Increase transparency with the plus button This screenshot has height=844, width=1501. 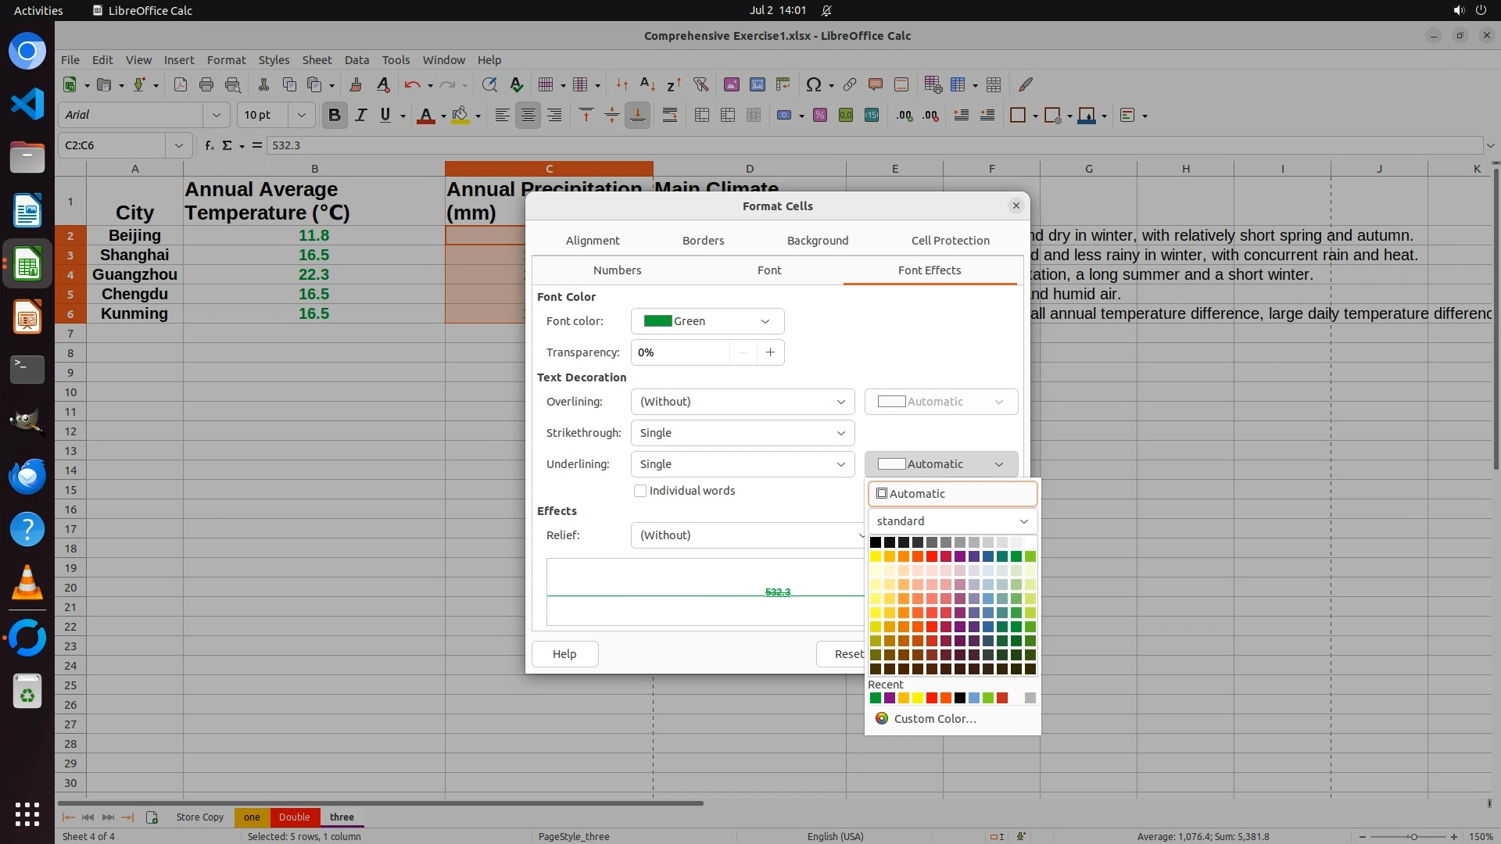tap(770, 352)
